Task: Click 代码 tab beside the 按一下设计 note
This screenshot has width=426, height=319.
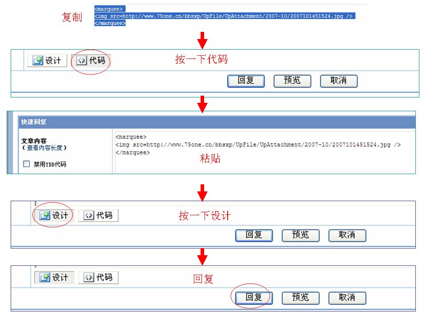Action: (x=99, y=215)
